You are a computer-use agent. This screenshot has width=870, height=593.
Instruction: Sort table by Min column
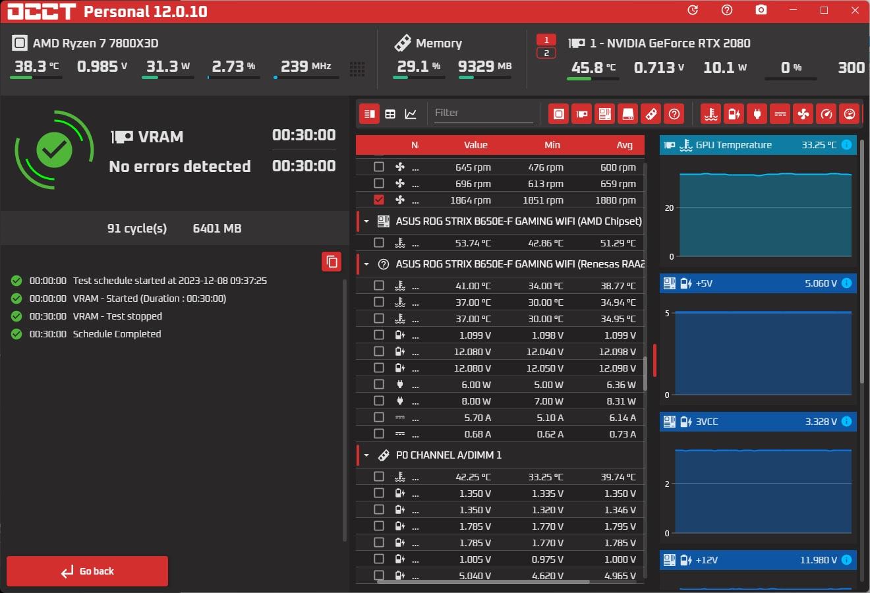coord(552,145)
